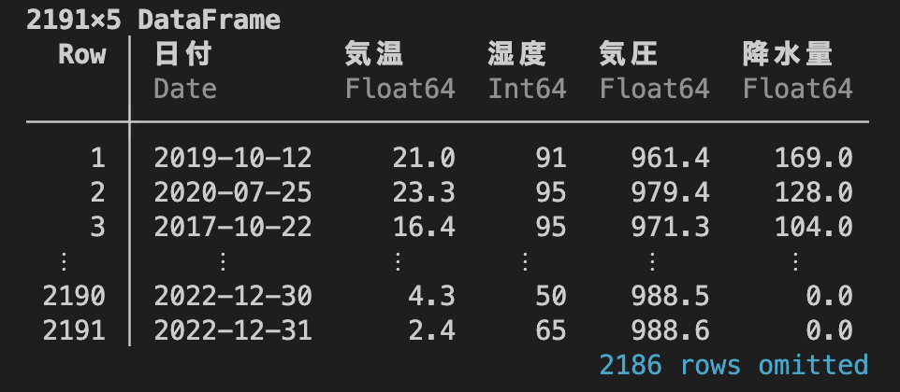Viewport: 900px width, 392px height.
Task: Click the 2186 rows omitted text
Action: coord(733,365)
